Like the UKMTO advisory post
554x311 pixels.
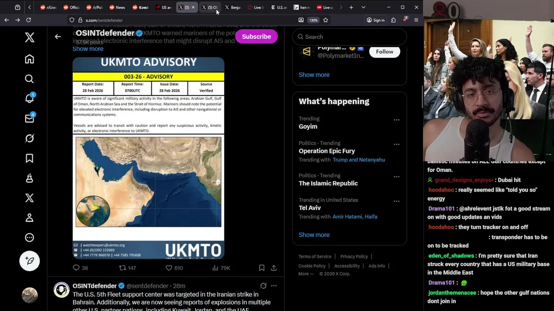point(174,268)
